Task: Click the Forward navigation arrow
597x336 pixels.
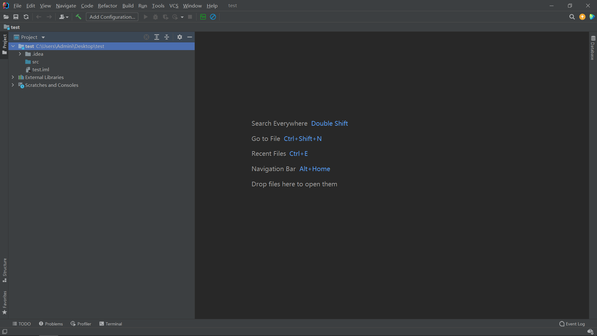Action: click(49, 17)
